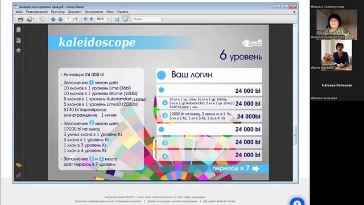Click the 100% zoom value field
This screenshot has height=205, width=364.
click(x=101, y=19)
